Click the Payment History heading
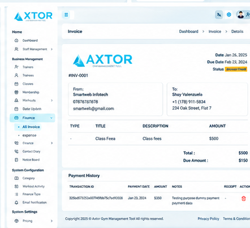This screenshot has height=228, width=250. coord(84,175)
